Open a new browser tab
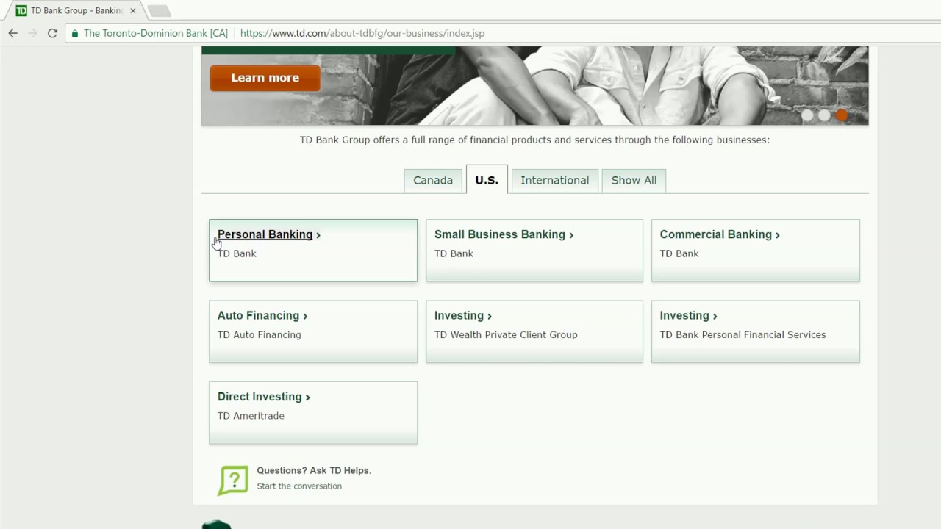This screenshot has width=941, height=529. click(159, 11)
